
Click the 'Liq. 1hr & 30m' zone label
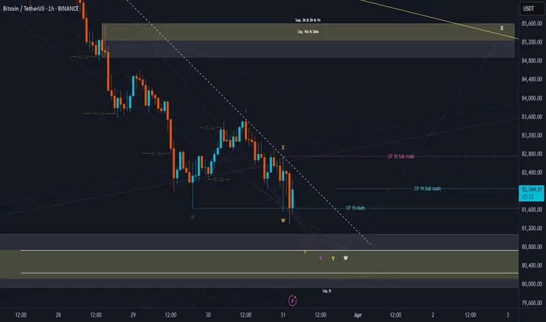tap(308, 32)
